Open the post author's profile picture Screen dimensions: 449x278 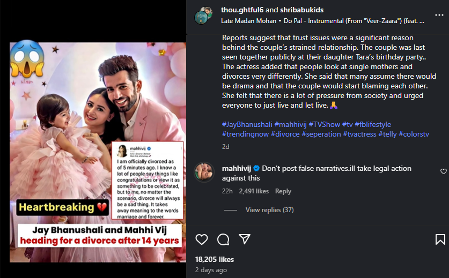click(205, 16)
